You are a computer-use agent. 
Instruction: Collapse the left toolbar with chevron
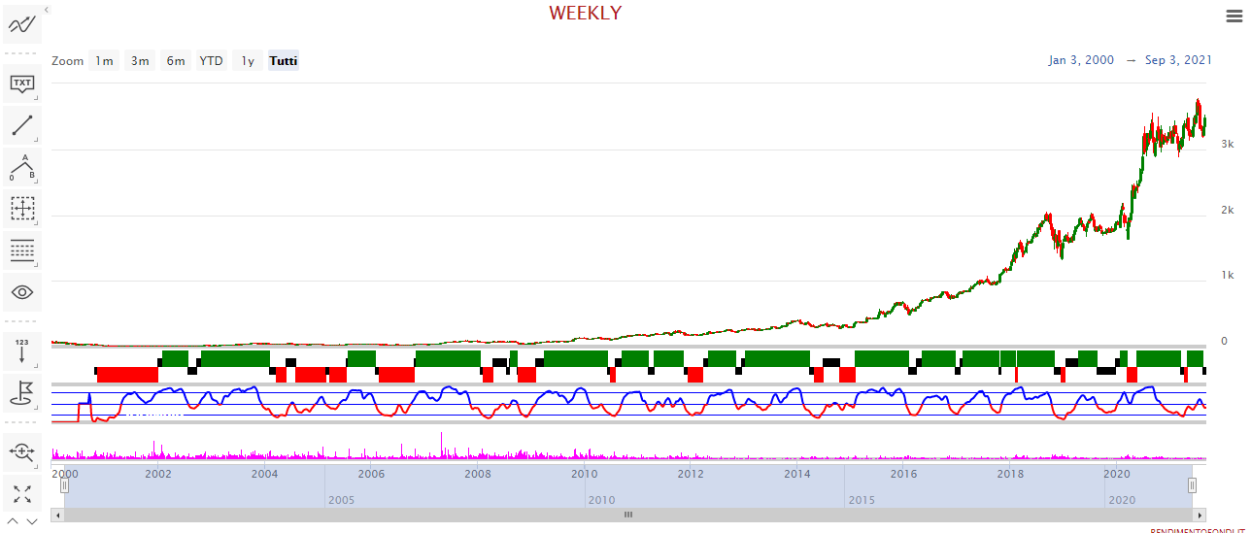coord(47,9)
